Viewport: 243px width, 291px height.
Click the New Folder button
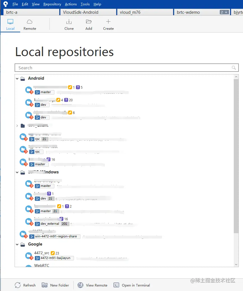tap(55, 285)
